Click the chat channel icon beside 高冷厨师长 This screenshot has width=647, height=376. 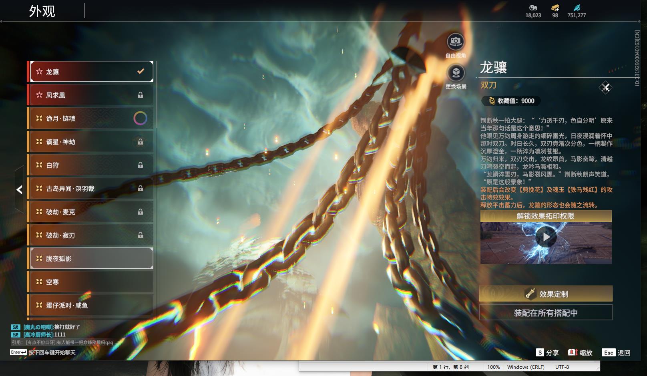coord(15,335)
